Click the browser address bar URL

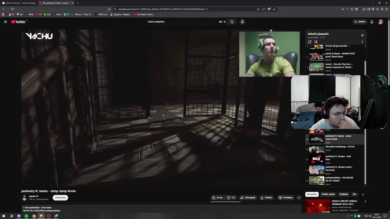[x=163, y=9]
